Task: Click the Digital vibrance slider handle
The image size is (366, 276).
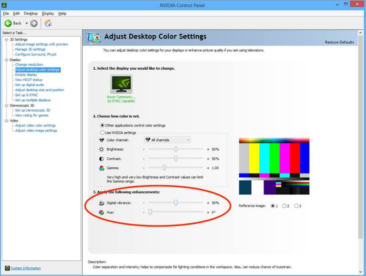Action: 176,203
